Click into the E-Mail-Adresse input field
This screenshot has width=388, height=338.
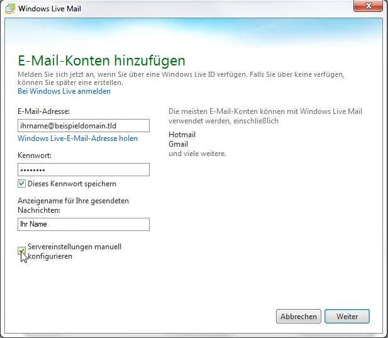tap(84, 125)
